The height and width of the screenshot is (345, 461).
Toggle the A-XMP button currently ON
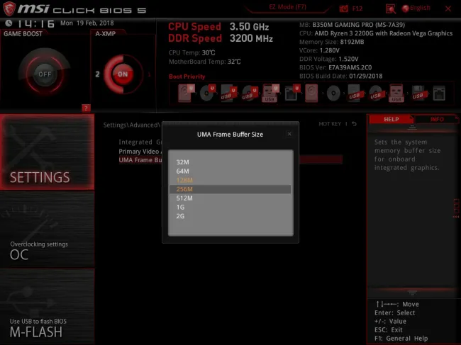click(123, 74)
